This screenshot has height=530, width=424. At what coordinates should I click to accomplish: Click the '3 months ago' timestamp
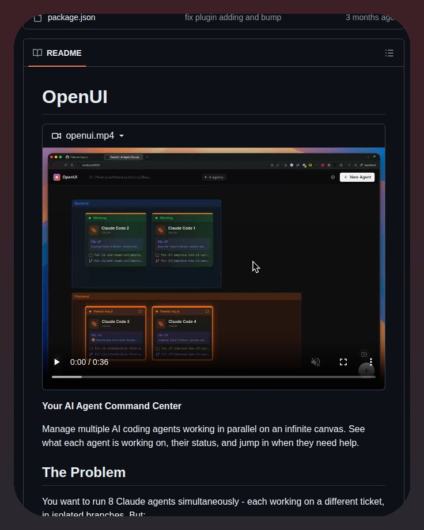tap(369, 17)
